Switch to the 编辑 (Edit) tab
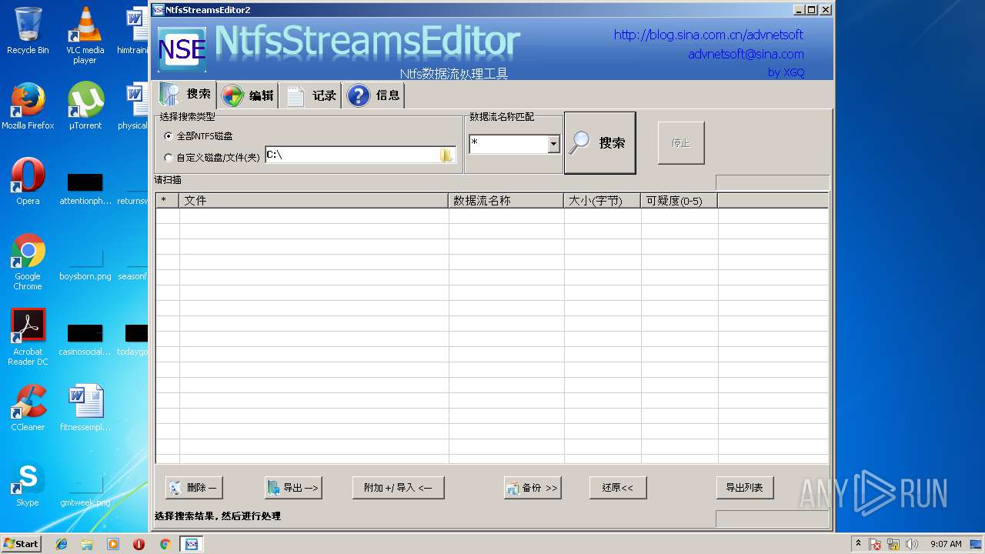985x554 pixels. [x=248, y=95]
